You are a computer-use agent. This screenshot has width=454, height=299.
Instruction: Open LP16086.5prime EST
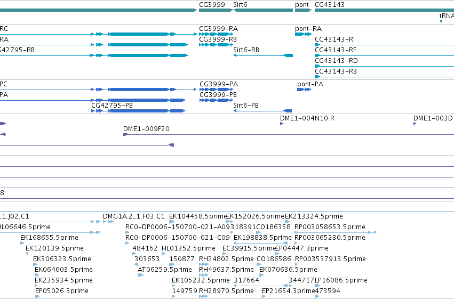tap(341, 280)
